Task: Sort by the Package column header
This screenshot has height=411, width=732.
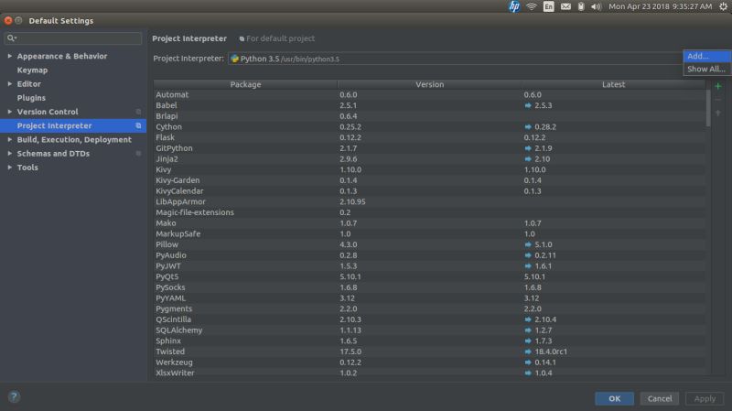Action: (x=245, y=84)
